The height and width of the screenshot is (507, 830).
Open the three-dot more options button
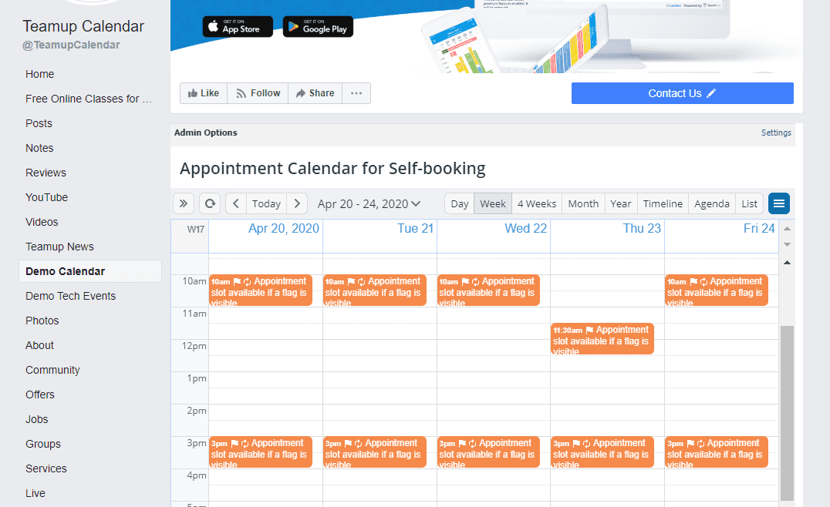(x=356, y=93)
